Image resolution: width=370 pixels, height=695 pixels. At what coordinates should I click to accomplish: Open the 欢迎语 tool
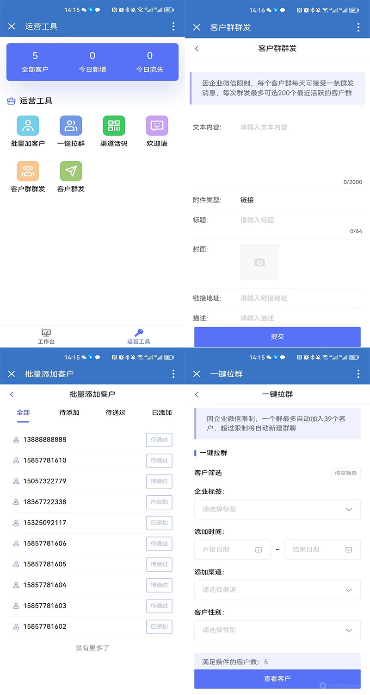[x=156, y=126]
